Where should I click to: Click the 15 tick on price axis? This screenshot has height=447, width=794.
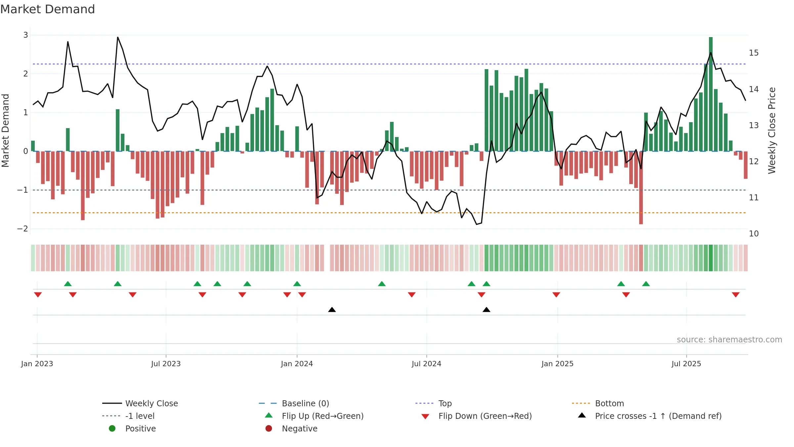pos(754,53)
